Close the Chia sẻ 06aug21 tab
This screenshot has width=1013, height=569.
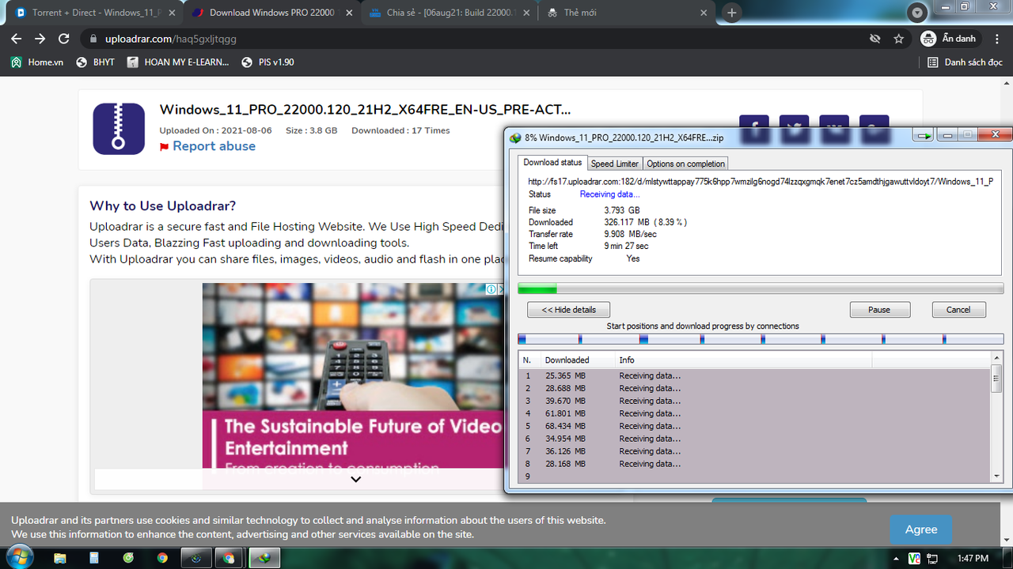pos(525,13)
